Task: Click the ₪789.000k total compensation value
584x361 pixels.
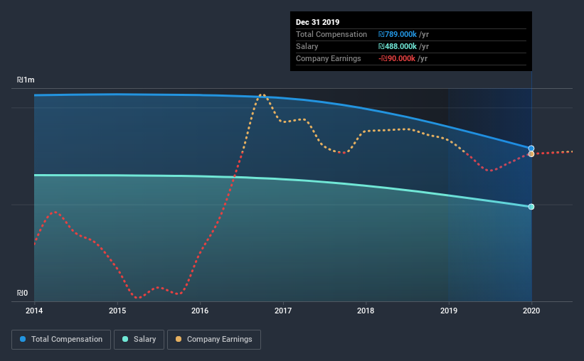Action: pyautogui.click(x=403, y=34)
